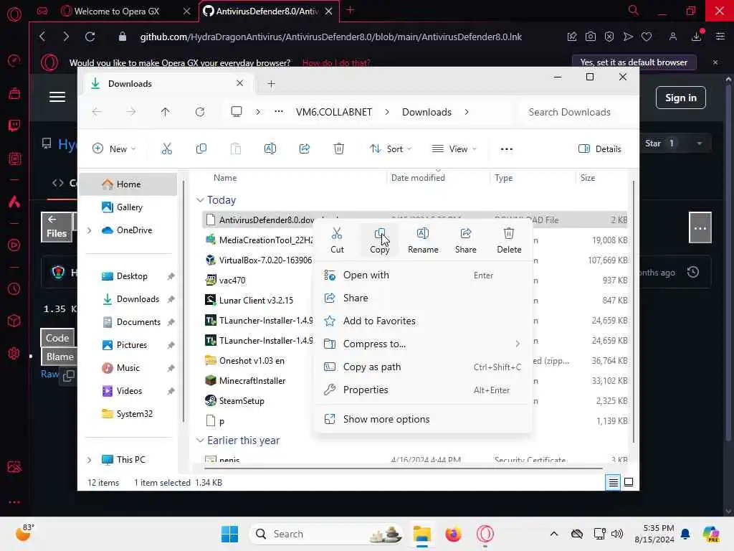Expand Compress to submenu arrow
734x551 pixels.
518,344
